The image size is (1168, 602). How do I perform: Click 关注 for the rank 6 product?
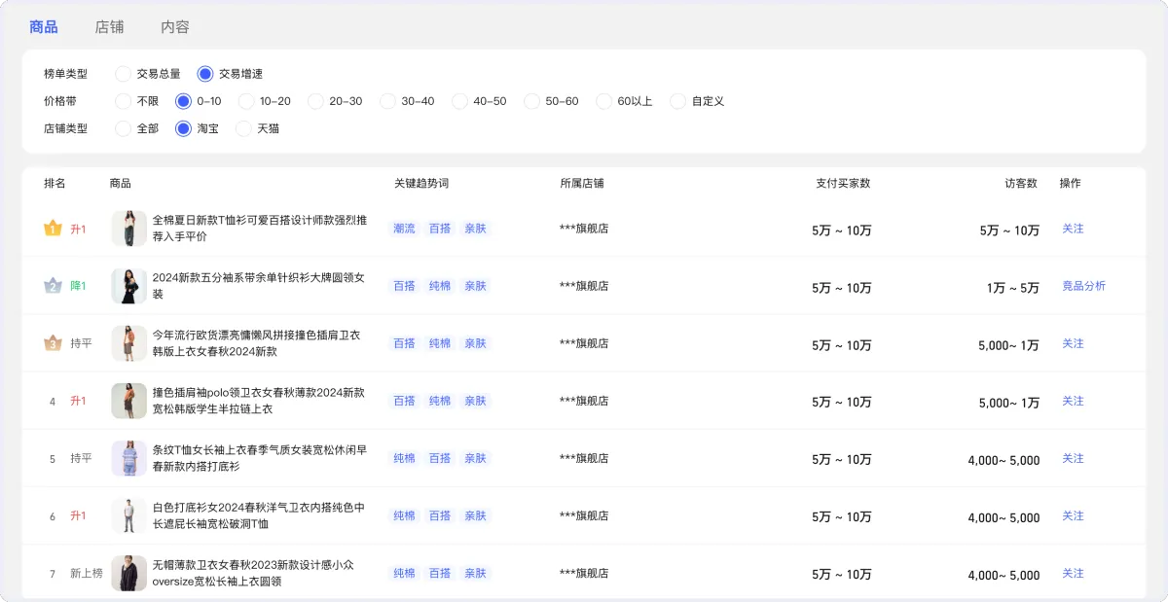(1073, 515)
